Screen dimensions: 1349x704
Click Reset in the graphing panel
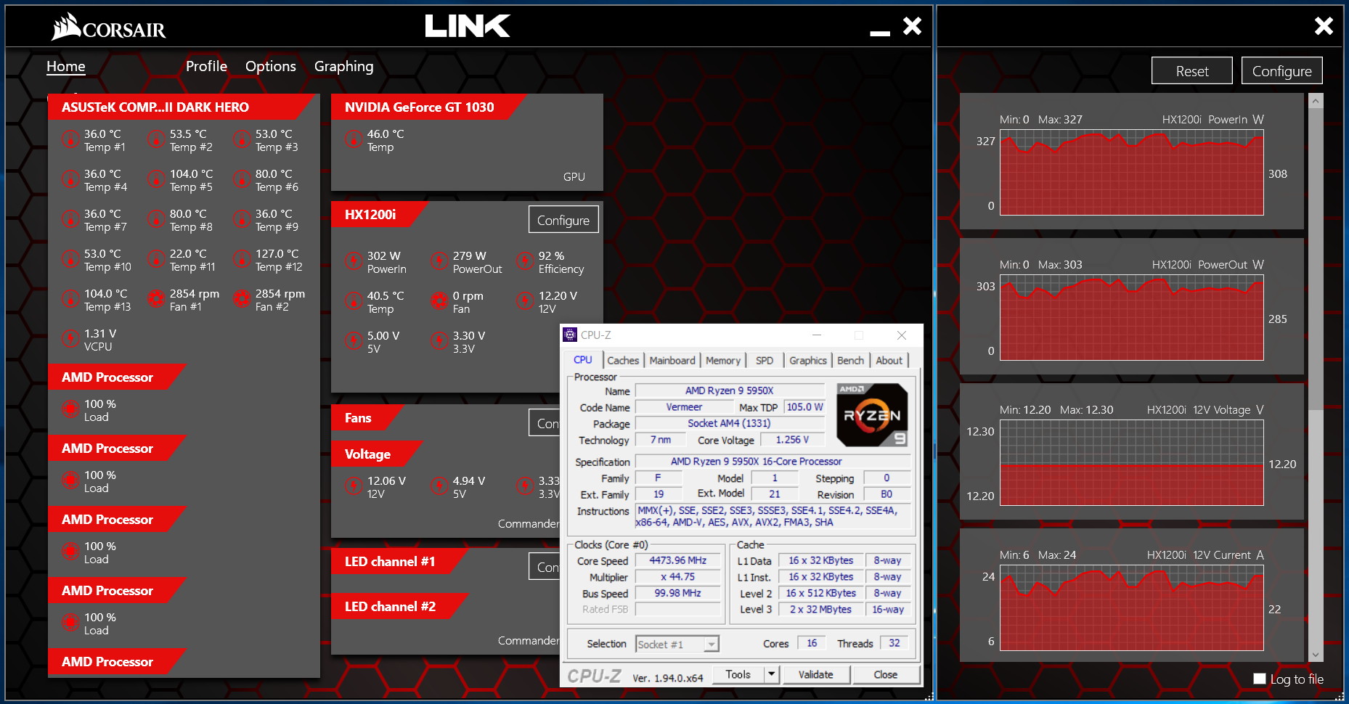coord(1192,71)
